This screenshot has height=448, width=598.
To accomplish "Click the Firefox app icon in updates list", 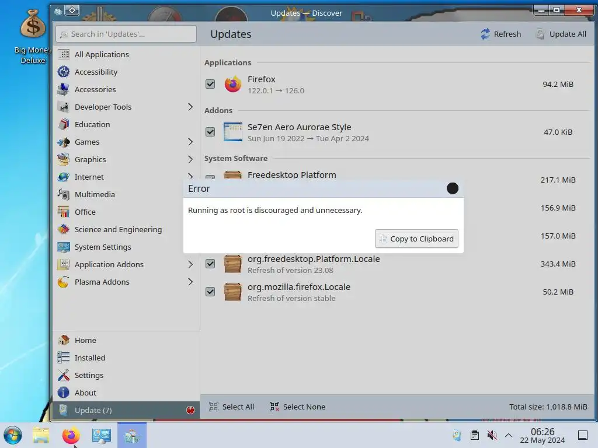I will point(232,84).
